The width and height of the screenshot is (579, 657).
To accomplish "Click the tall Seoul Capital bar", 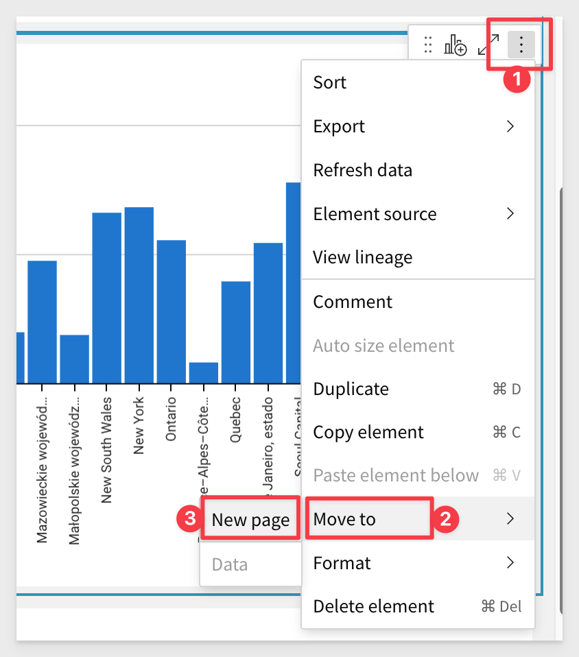I will click(294, 281).
